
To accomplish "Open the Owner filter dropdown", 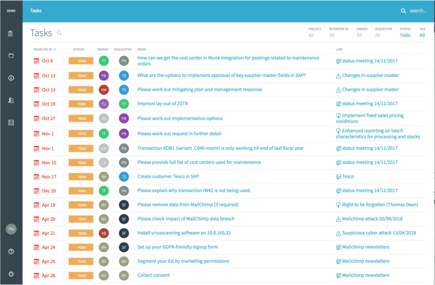I will [359, 35].
